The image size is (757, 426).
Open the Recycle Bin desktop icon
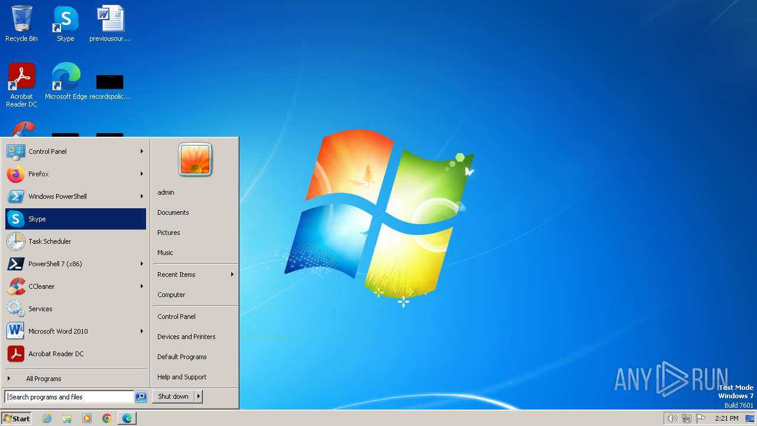(x=21, y=24)
